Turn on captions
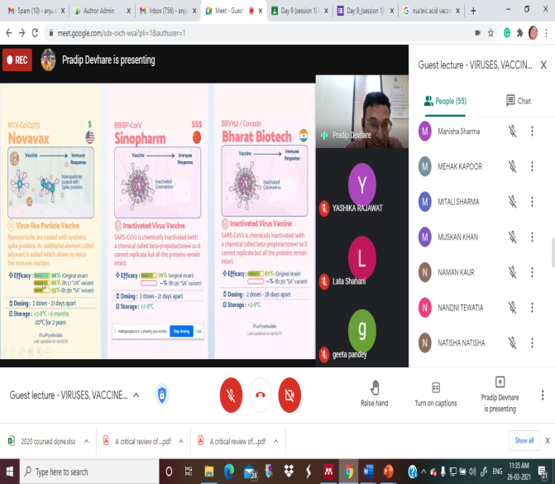Image resolution: width=555 pixels, height=484 pixels. [435, 393]
